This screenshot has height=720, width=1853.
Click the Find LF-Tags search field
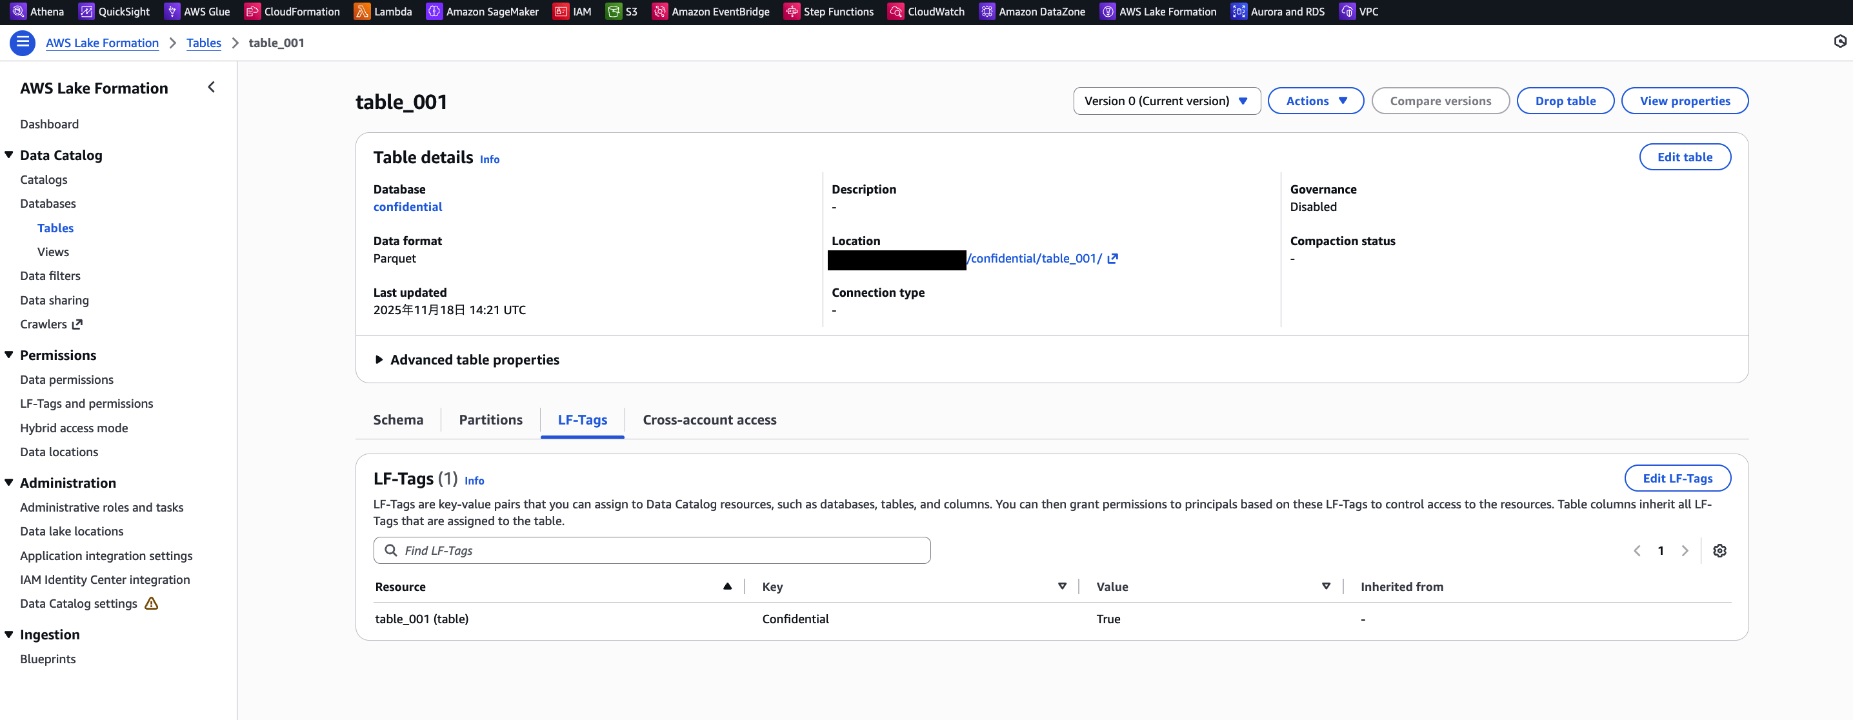651,550
